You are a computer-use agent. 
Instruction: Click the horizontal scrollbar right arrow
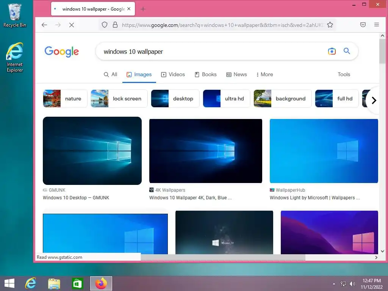pyautogui.click(x=376, y=257)
